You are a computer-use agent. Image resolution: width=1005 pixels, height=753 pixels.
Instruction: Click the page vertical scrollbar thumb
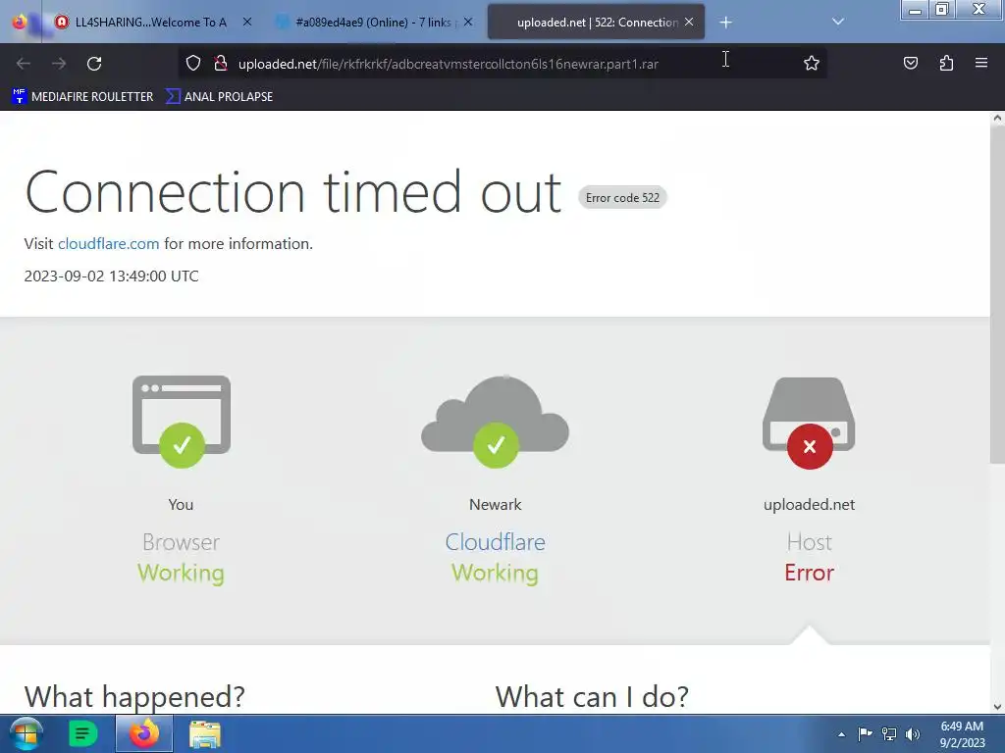997,293
